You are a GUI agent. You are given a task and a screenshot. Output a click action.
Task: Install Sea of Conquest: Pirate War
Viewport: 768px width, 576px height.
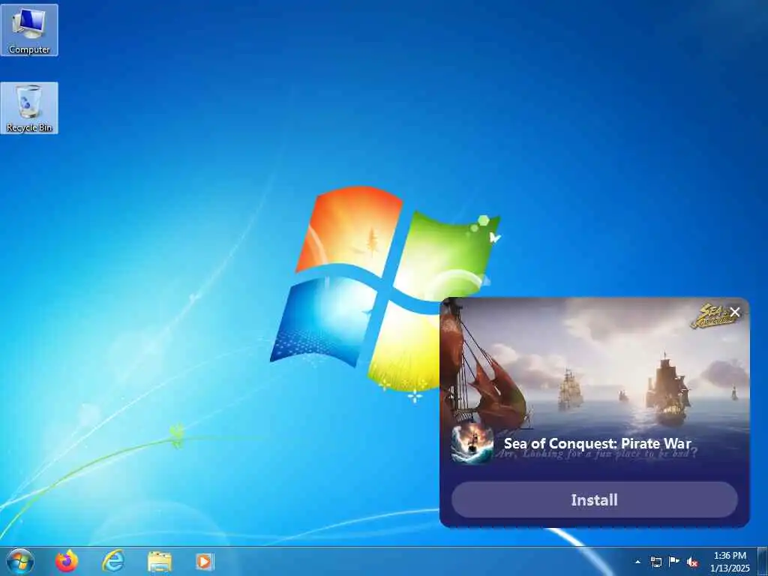(595, 499)
